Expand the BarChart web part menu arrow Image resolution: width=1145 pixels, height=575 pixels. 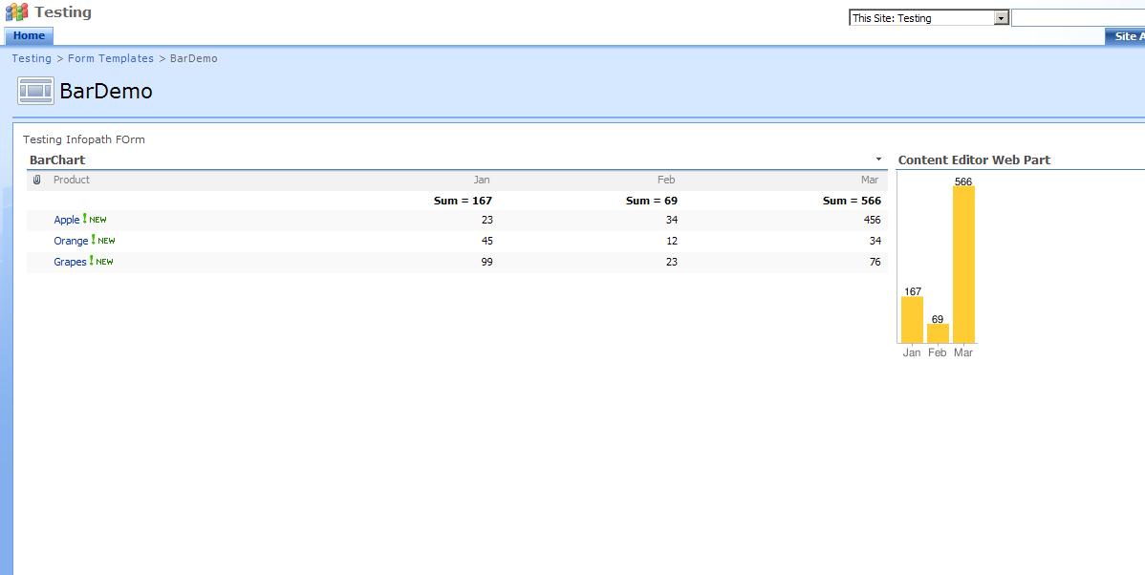[x=878, y=160]
